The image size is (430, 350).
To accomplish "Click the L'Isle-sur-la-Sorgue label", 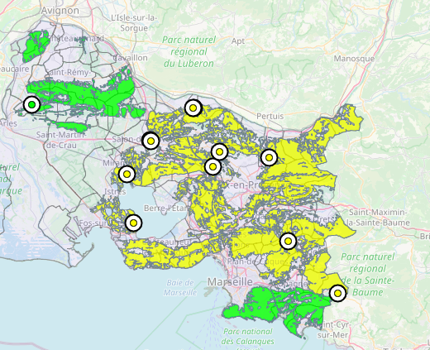I will click(134, 23).
